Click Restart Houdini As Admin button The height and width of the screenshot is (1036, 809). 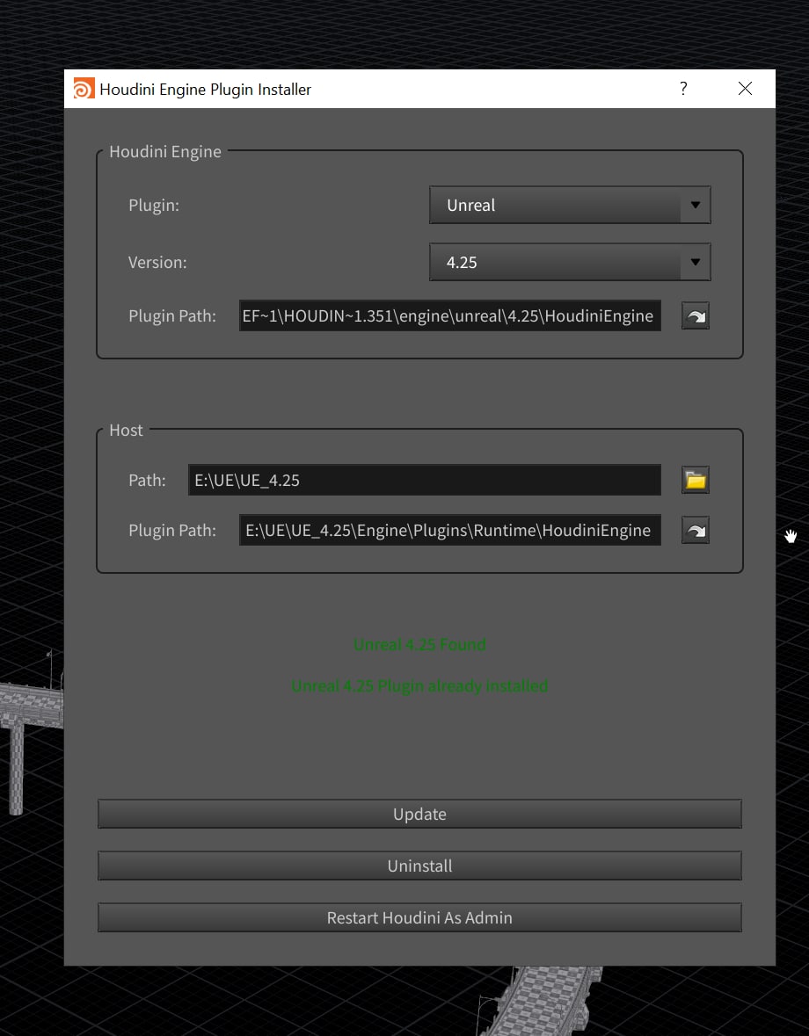(419, 917)
